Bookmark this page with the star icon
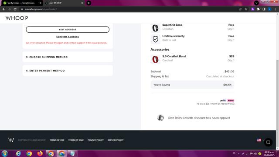Image resolution: width=279 pixels, height=157 pixels. tap(246, 9)
